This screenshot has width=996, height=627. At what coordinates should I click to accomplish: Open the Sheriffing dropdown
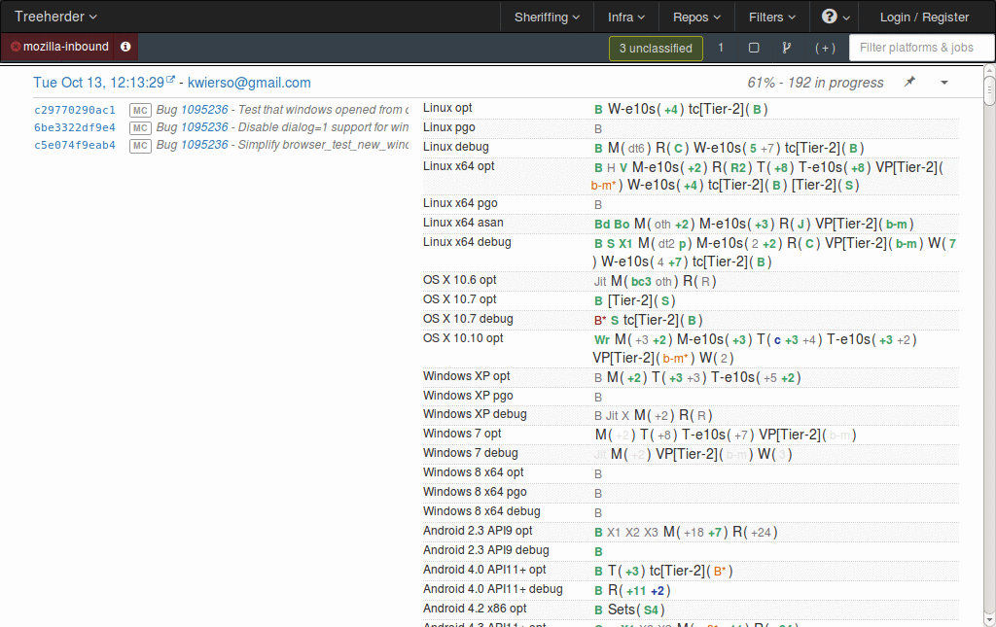547,17
